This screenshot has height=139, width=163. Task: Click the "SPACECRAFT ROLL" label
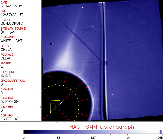point(13,81)
